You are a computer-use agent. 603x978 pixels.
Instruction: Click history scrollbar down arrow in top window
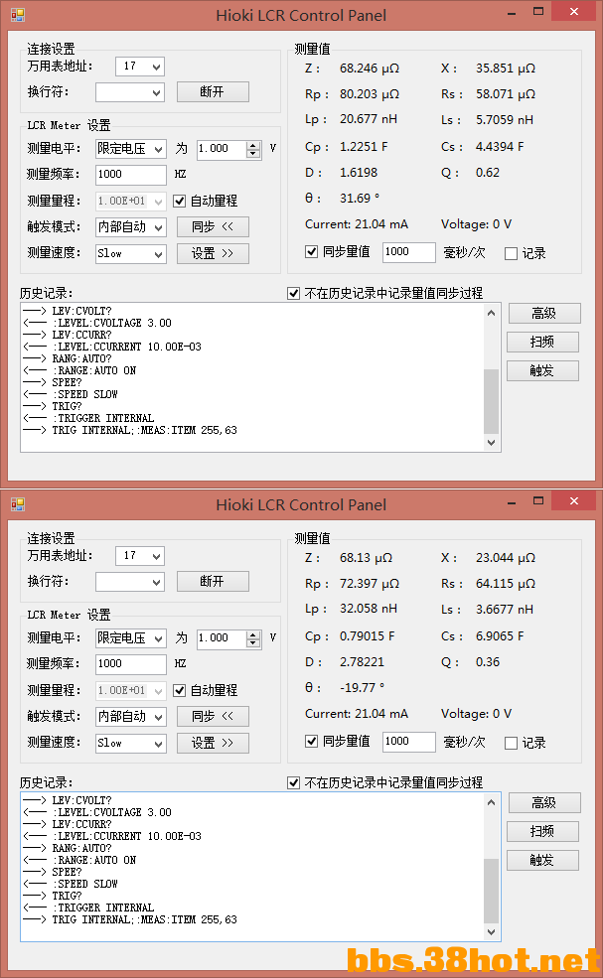(x=492, y=442)
